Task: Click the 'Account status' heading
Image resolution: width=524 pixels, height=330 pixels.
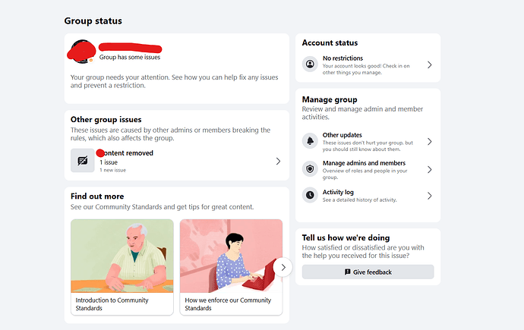Action: [x=330, y=42]
